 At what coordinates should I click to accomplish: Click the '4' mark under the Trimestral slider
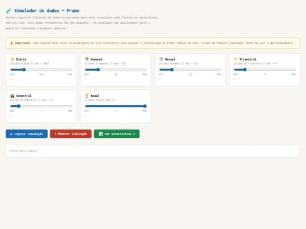(x=265, y=74)
